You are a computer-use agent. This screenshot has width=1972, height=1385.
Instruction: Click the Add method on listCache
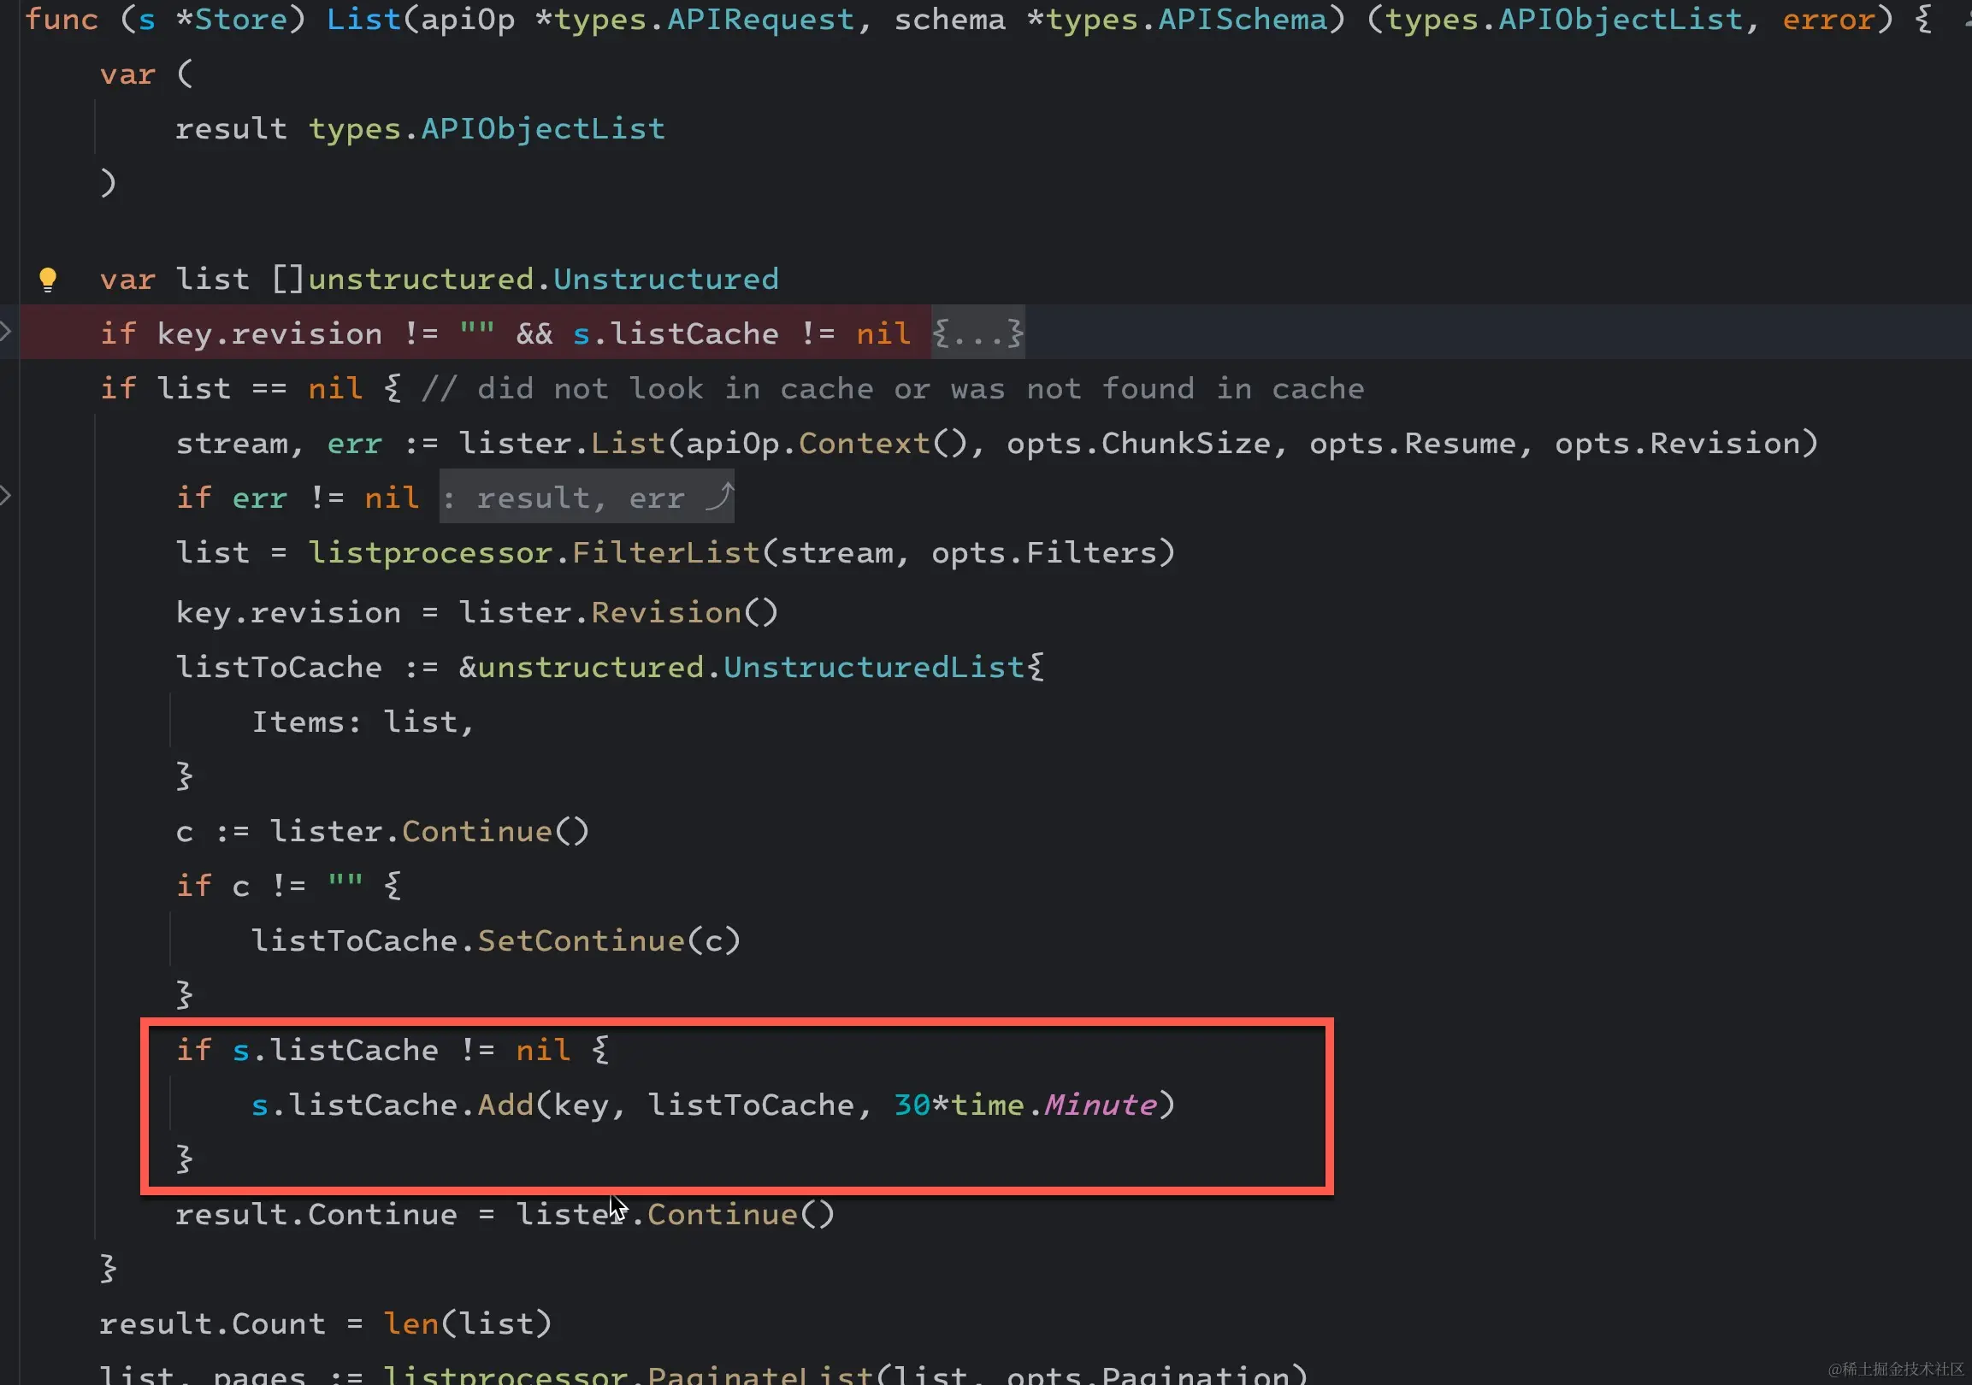pyautogui.click(x=505, y=1105)
